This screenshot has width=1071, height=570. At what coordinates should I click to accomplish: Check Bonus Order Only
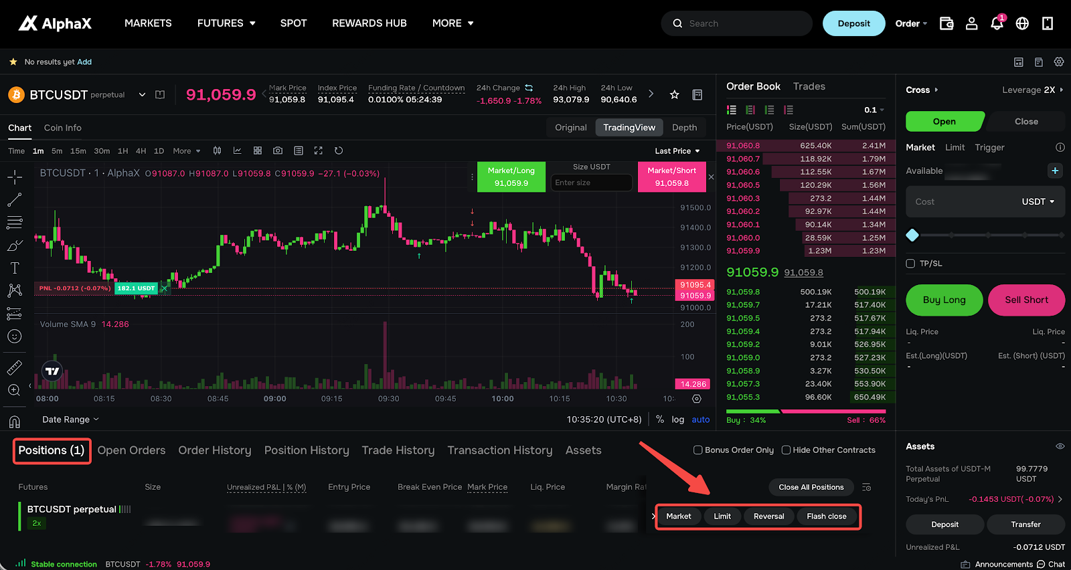[x=698, y=450]
